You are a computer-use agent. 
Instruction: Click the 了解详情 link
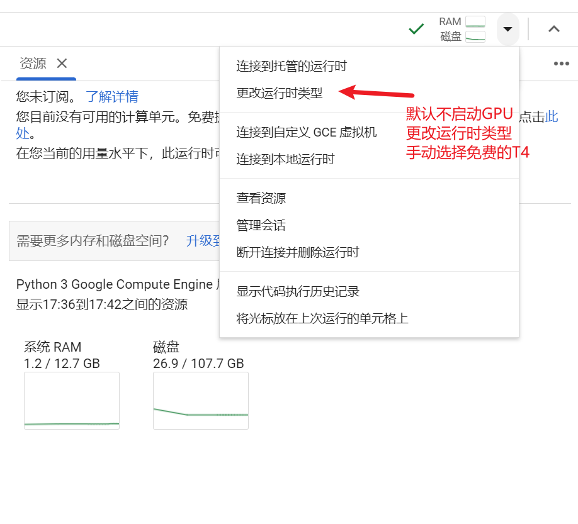pyautogui.click(x=112, y=96)
